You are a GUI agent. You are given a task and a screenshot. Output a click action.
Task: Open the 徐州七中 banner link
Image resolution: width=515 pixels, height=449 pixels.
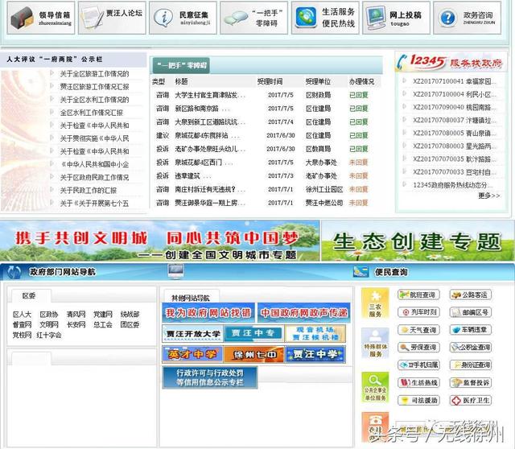click(x=253, y=354)
